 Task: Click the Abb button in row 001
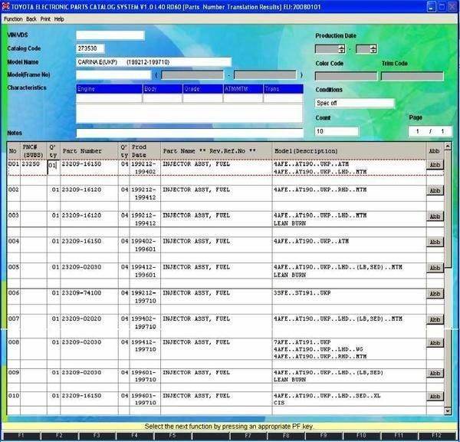pyautogui.click(x=435, y=164)
